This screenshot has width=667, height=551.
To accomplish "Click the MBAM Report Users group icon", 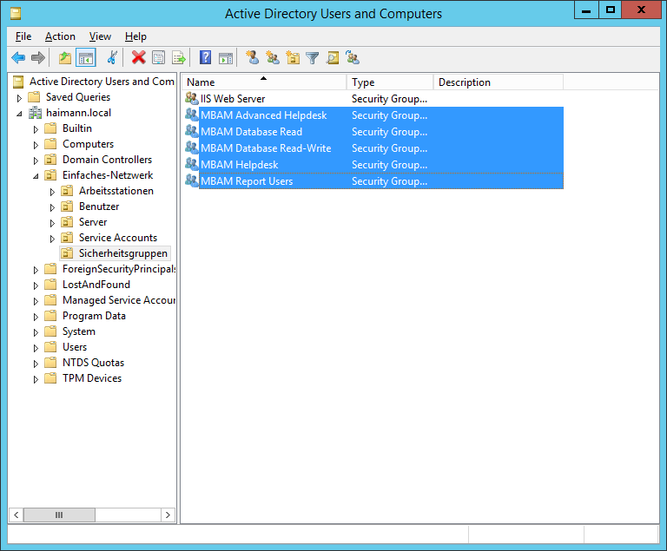I will [191, 181].
